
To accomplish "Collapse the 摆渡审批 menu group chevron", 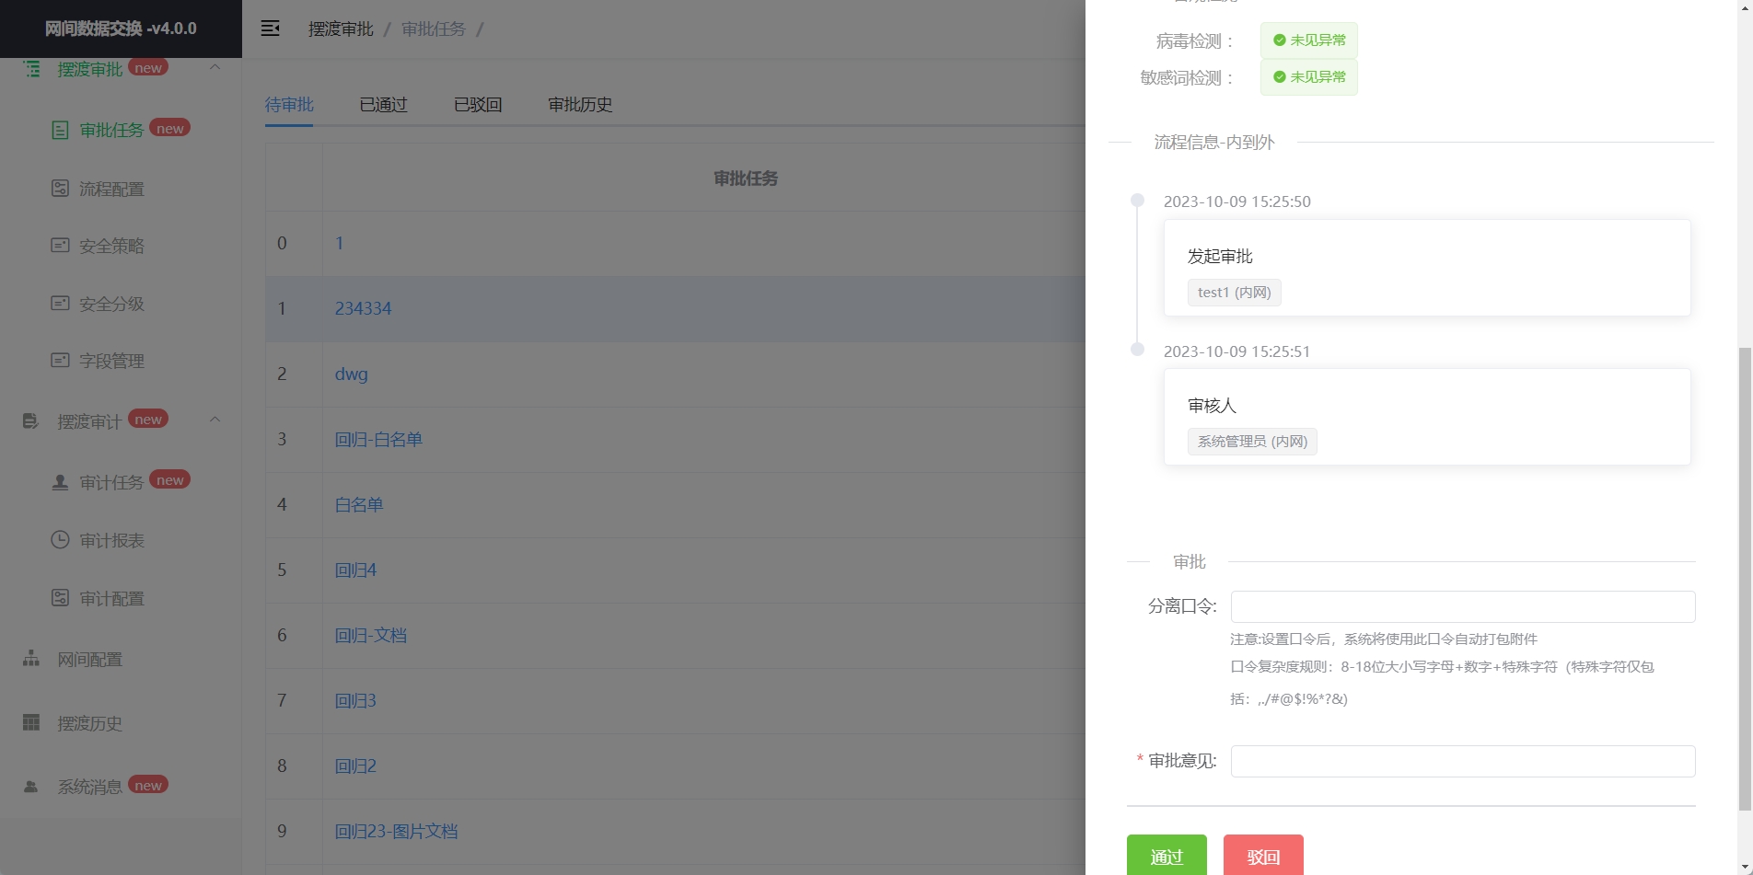I will tap(215, 67).
